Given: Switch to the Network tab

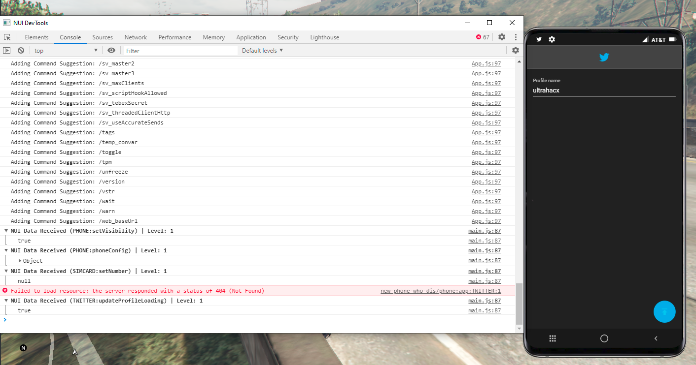Looking at the screenshot, I should point(136,37).
